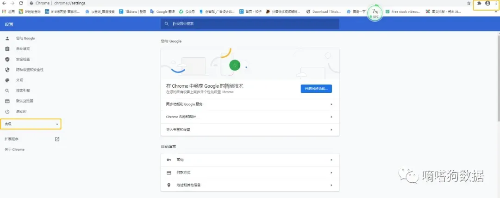Open the IP地址查询 bookmark

[x=30, y=12]
